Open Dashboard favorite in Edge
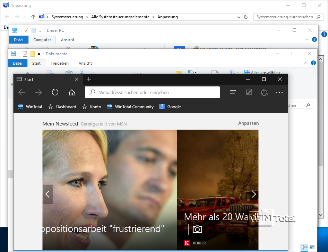The width and height of the screenshot is (328, 252). [62, 107]
